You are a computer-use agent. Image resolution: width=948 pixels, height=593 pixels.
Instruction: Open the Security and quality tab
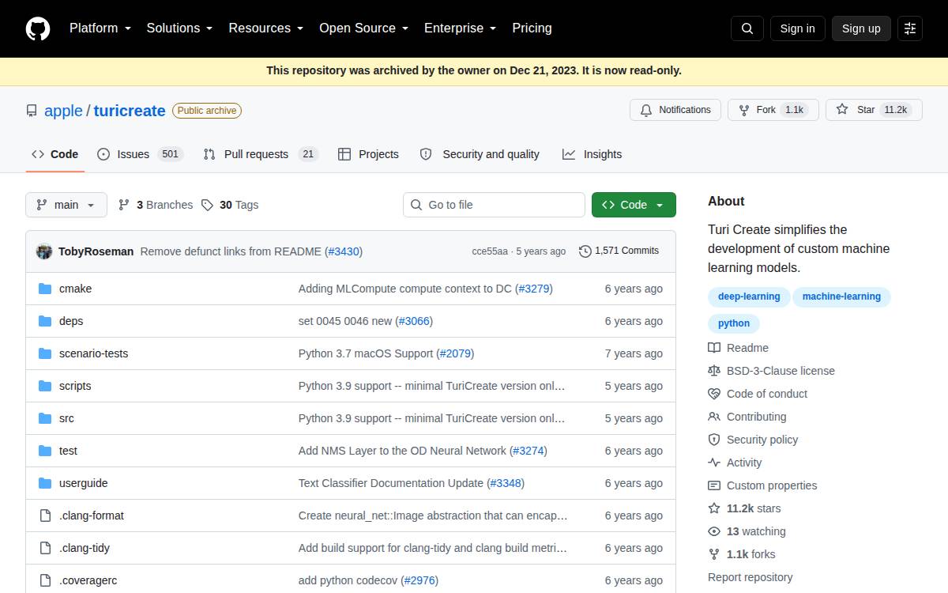pos(480,154)
